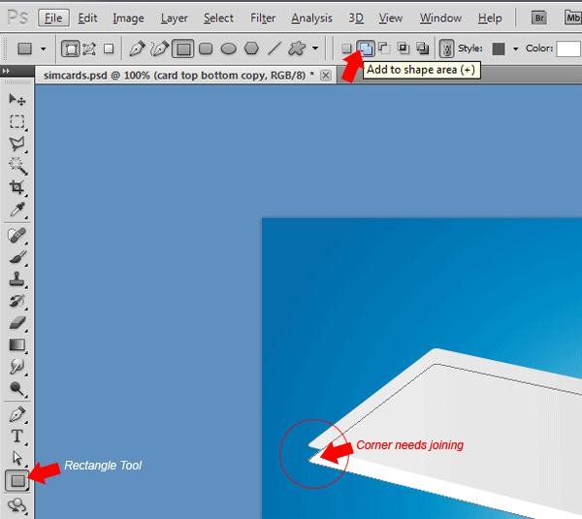Viewport: 582px width, 519px height.
Task: Enable Subtract from shape area option
Action: tap(384, 49)
